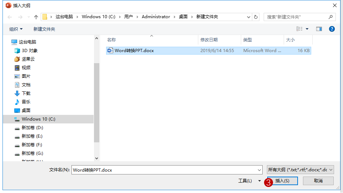The height and width of the screenshot is (193, 343).
Task: Close the 插入大纲 dialog
Action: pyautogui.click(x=335, y=5)
